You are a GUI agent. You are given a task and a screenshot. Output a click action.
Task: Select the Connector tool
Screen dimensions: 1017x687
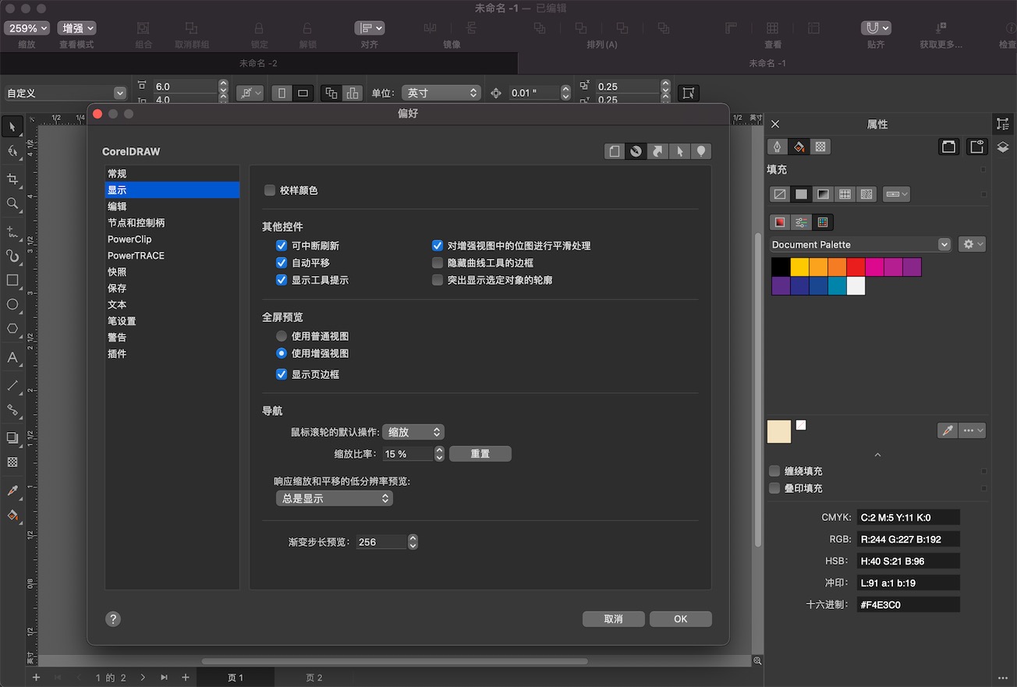tap(12, 409)
